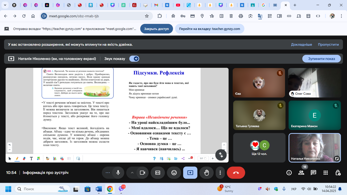Open the emoji reactions button

pos(174,173)
